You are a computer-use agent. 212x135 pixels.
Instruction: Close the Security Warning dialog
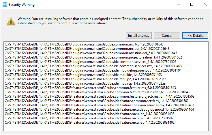point(205,4)
